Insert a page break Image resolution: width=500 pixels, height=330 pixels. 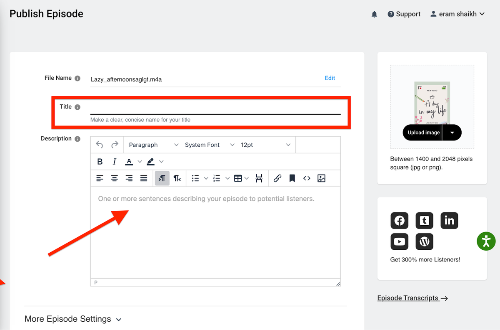point(259,178)
